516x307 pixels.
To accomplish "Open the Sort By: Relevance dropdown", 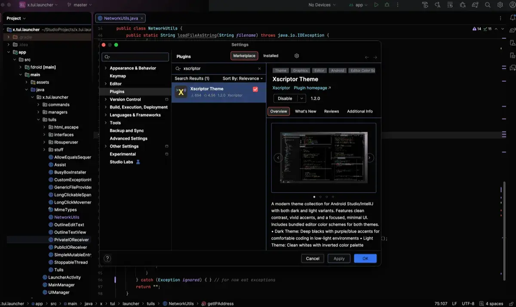I will [x=243, y=79].
